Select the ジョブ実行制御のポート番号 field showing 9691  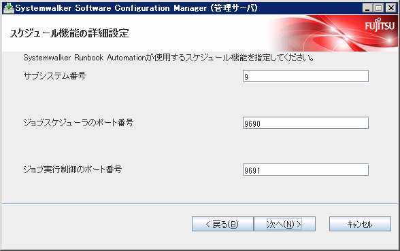coord(305,170)
